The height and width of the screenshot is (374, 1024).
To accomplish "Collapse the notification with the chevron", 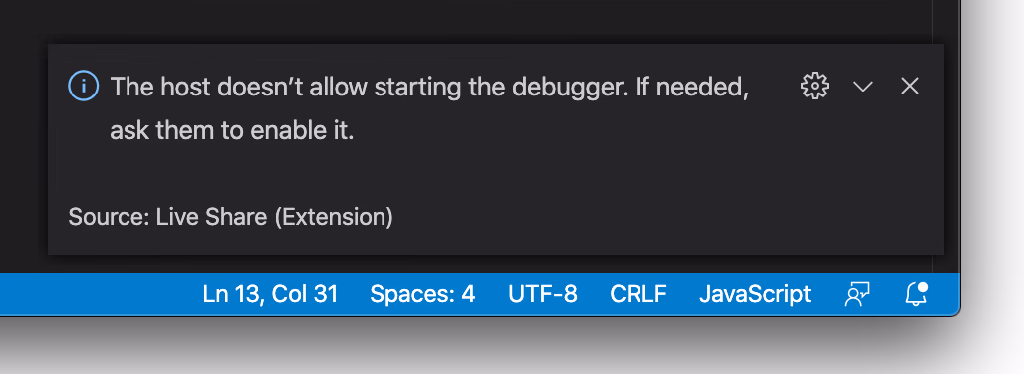I will [863, 86].
